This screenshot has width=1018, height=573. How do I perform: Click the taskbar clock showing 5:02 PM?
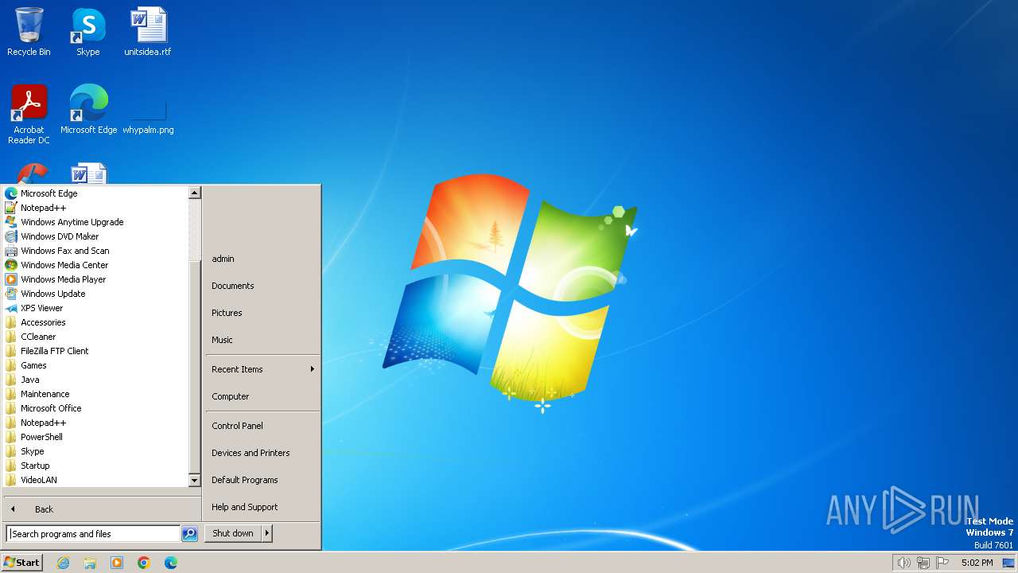(x=977, y=563)
